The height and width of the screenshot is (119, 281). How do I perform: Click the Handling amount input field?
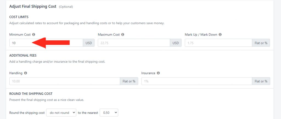(x=65, y=81)
